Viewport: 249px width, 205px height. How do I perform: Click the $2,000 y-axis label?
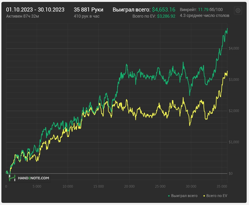234,111
